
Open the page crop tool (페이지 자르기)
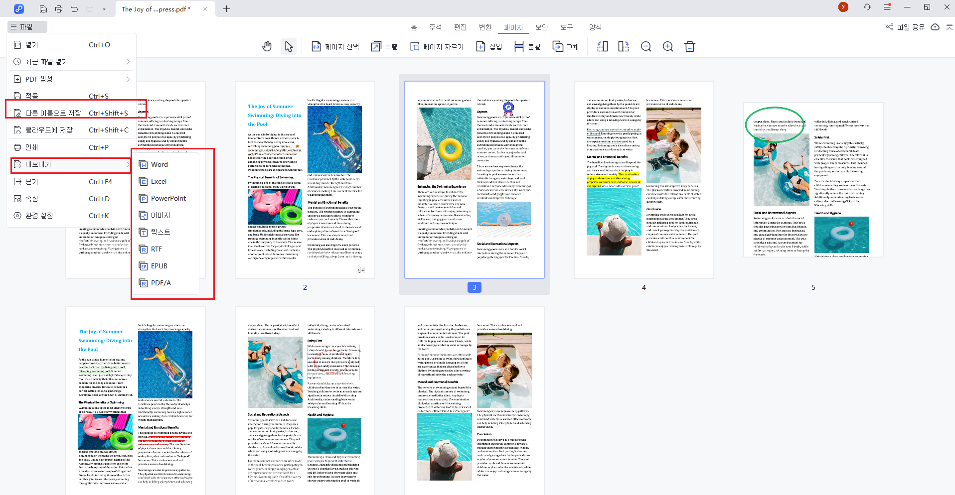[x=436, y=46]
